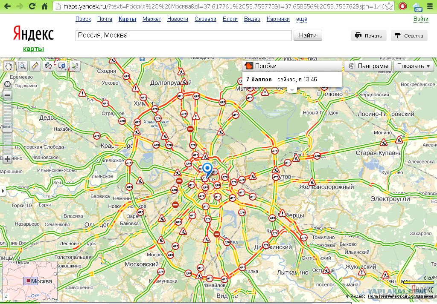Image resolution: width=437 pixels, height=304 pixels.
Task: Click the locate-me crosshair button
Action: pos(8,84)
